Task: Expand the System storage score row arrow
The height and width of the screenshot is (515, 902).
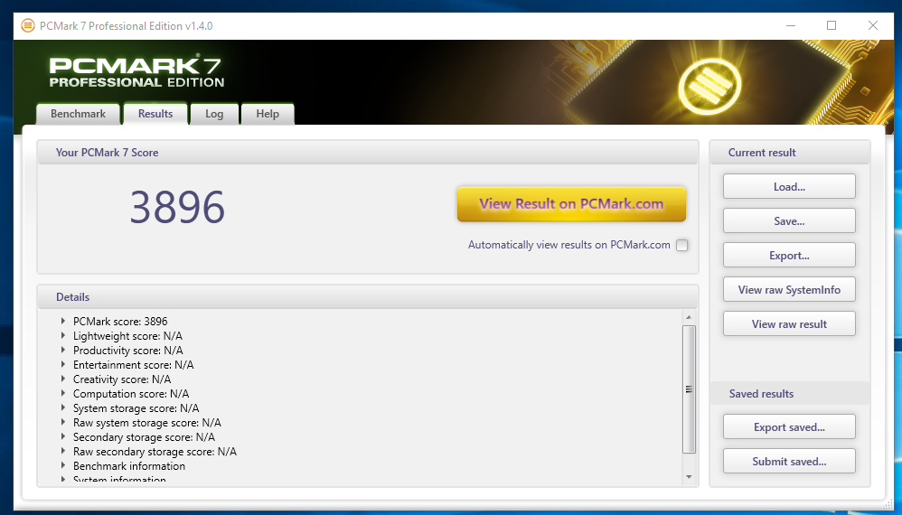Action: pos(63,408)
